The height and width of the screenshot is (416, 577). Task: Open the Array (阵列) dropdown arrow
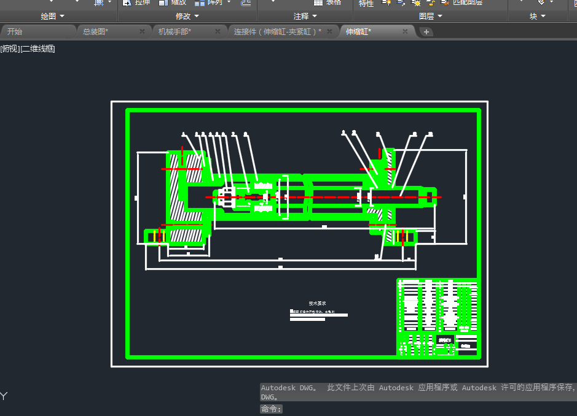(229, 2)
